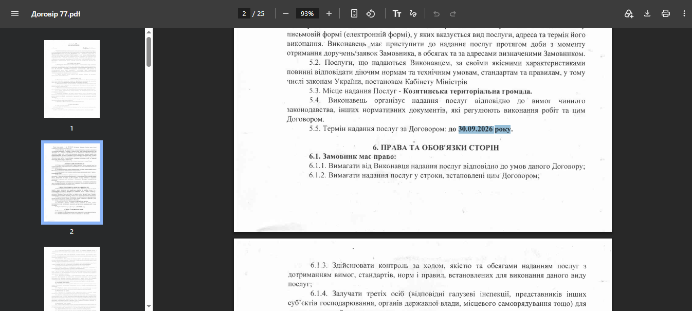Open the third page thumbnail
The height and width of the screenshot is (311, 692).
[x=72, y=279]
